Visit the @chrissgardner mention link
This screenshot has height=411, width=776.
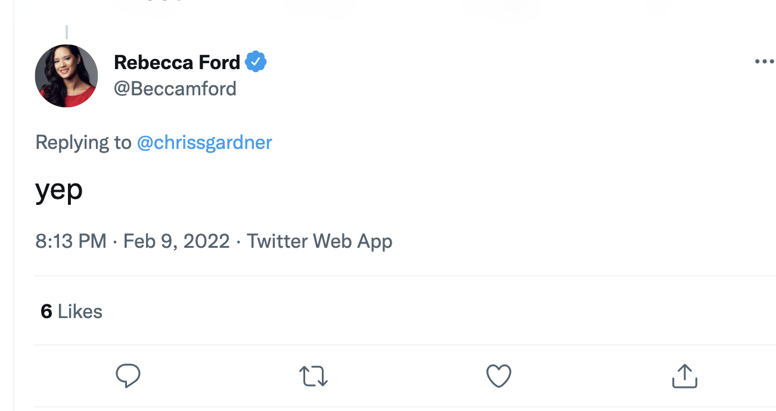204,142
